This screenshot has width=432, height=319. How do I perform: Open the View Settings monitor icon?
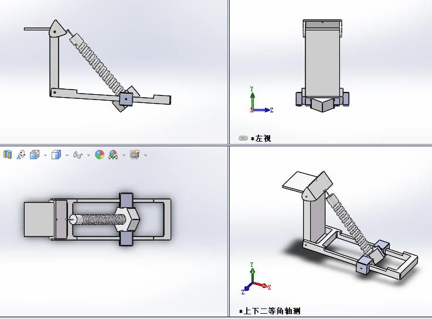tap(135, 155)
